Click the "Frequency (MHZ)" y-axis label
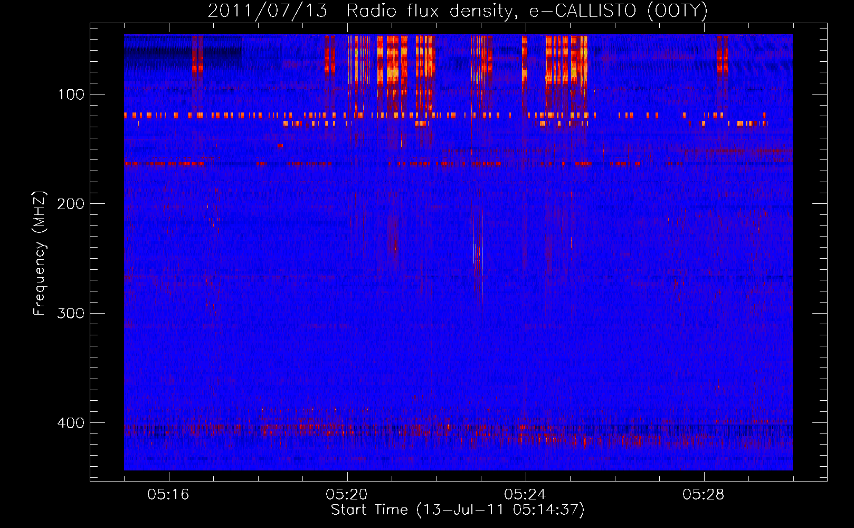Screen dimensions: 854x528 pos(40,253)
